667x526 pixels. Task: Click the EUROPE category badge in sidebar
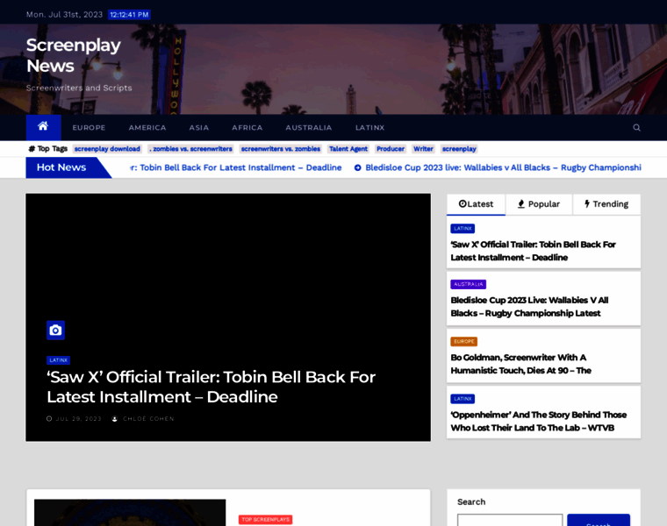pyautogui.click(x=463, y=342)
